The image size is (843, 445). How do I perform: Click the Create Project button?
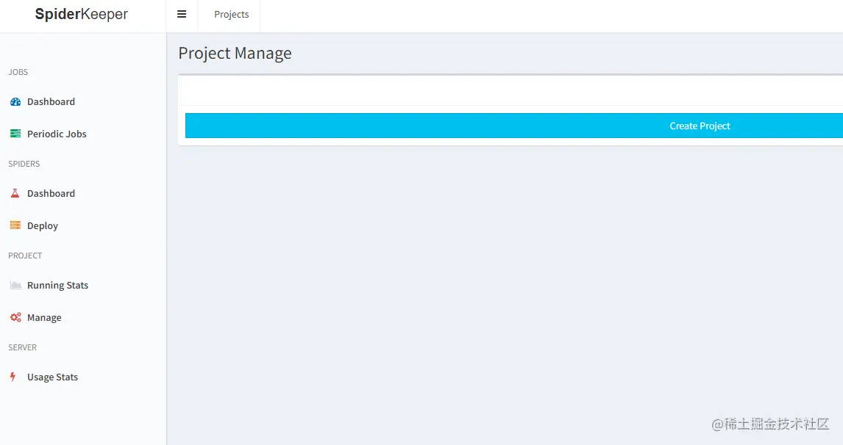coord(514,126)
